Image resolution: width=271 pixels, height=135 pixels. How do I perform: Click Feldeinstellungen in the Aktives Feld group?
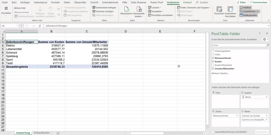[24, 16]
